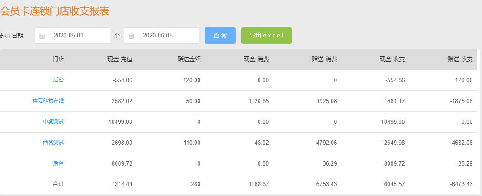Screen dimensions: 482x196
Task: Select total cash balance 6045.57
Action: pos(394,184)
